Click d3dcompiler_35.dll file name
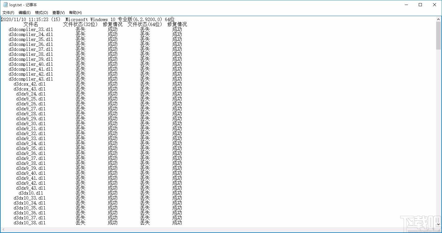This screenshot has width=442, height=233. tap(31, 39)
